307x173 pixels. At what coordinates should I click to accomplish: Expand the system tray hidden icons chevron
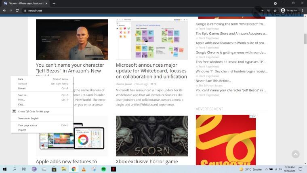coord(266,169)
